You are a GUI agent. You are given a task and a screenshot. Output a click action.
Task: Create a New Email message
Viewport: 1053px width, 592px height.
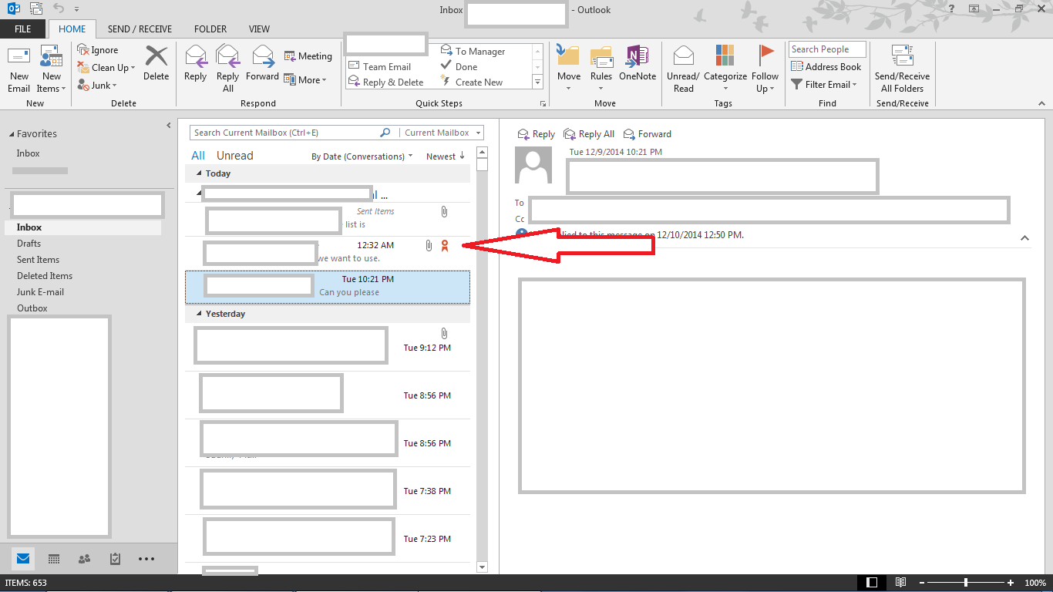(x=19, y=69)
